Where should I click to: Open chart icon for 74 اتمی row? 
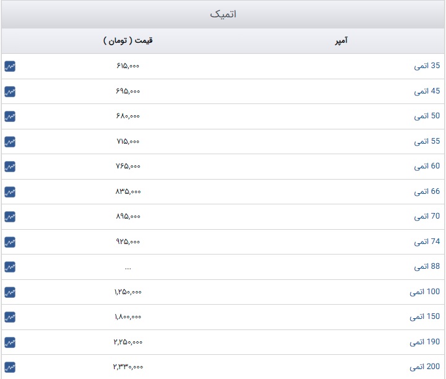[x=10, y=242]
